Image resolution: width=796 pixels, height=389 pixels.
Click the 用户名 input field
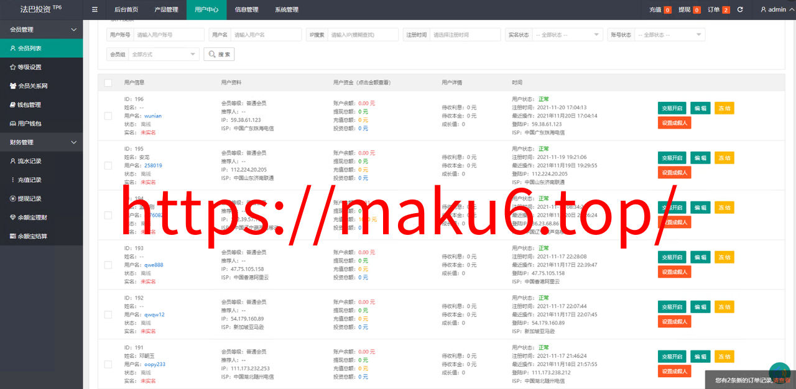point(266,35)
